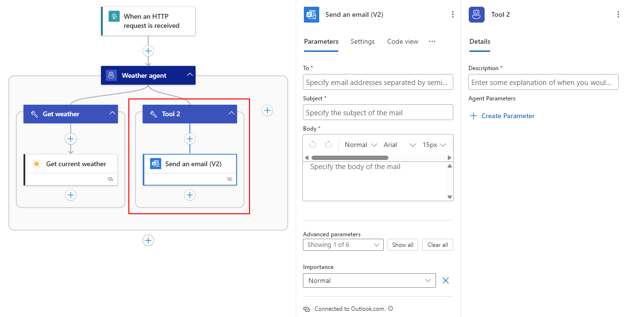625x317 pixels.
Task: Switch to the Settings tab
Action: coord(362,41)
